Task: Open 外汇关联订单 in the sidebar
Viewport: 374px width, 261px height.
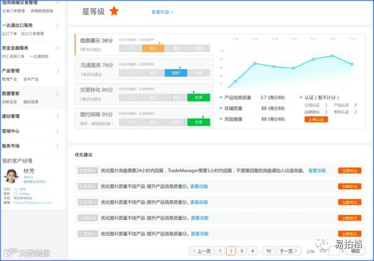Action: [13, 56]
